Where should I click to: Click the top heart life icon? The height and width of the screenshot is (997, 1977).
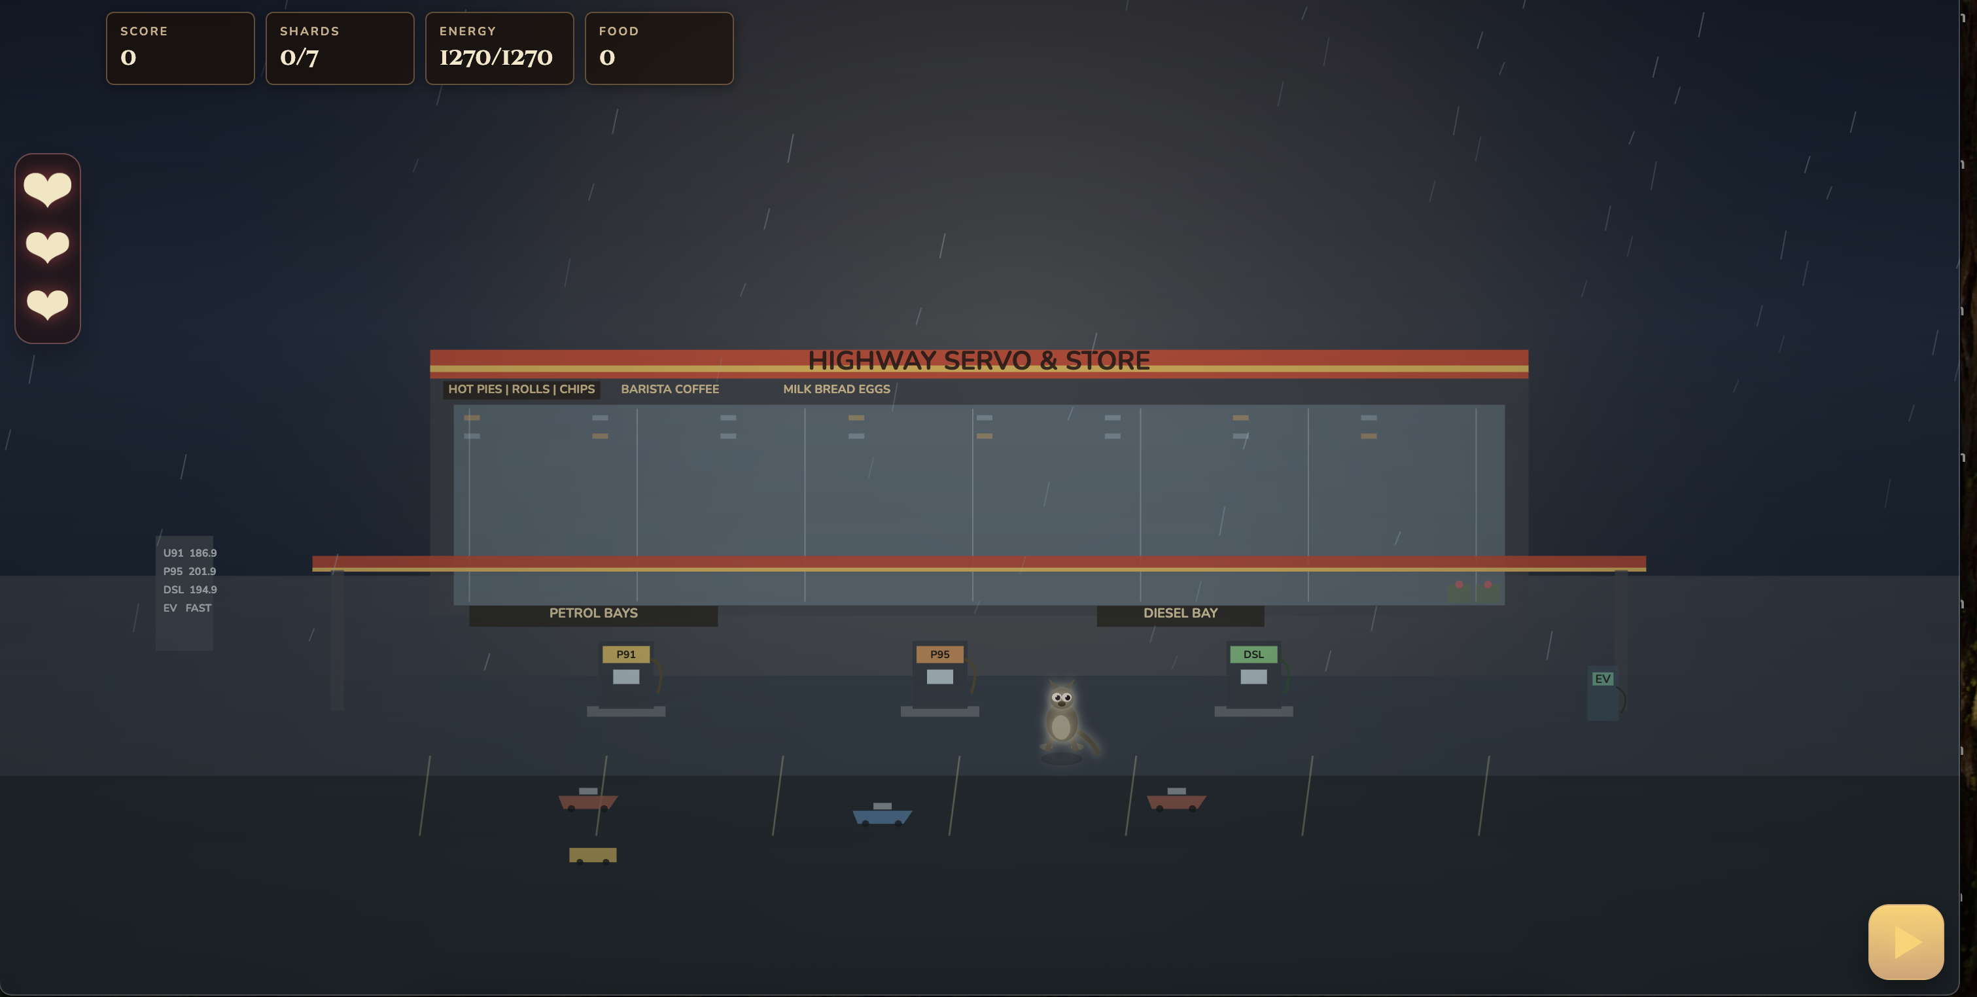(48, 189)
